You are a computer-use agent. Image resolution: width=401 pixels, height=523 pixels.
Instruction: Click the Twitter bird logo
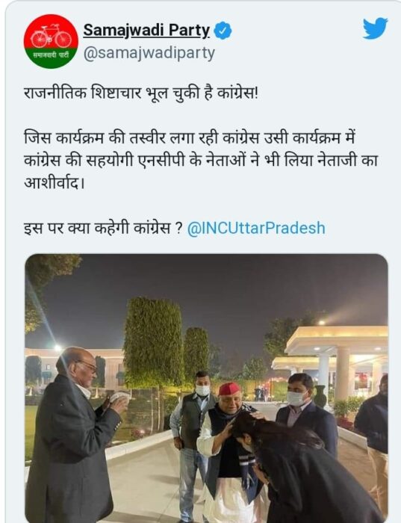376,28
